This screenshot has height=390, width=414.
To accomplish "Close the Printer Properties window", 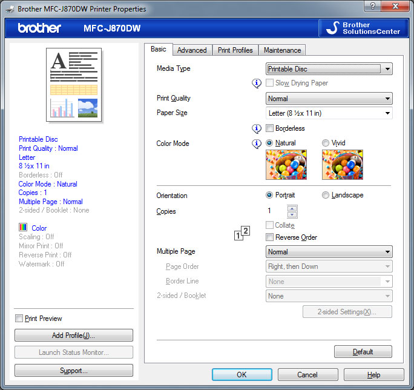I will [395, 6].
